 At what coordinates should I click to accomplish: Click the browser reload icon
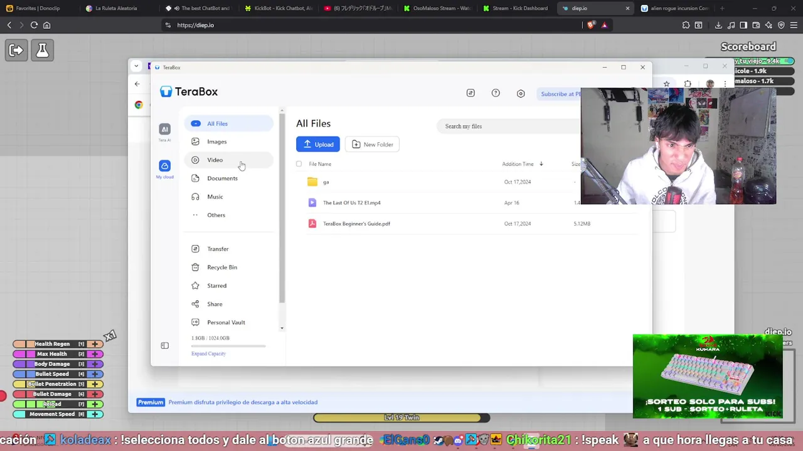click(x=34, y=25)
